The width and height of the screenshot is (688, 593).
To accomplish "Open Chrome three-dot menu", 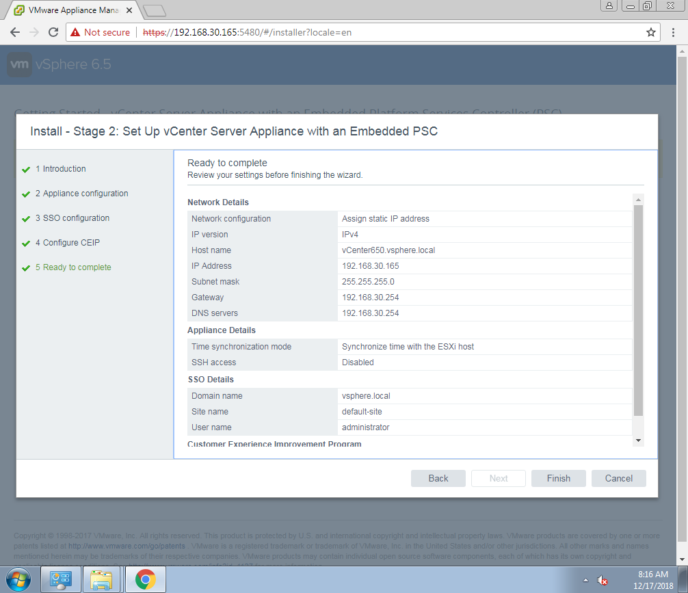I will pyautogui.click(x=673, y=32).
